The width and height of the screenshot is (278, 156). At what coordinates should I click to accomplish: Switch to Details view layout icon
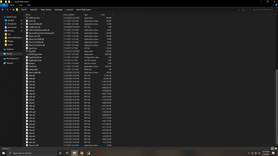(273, 149)
